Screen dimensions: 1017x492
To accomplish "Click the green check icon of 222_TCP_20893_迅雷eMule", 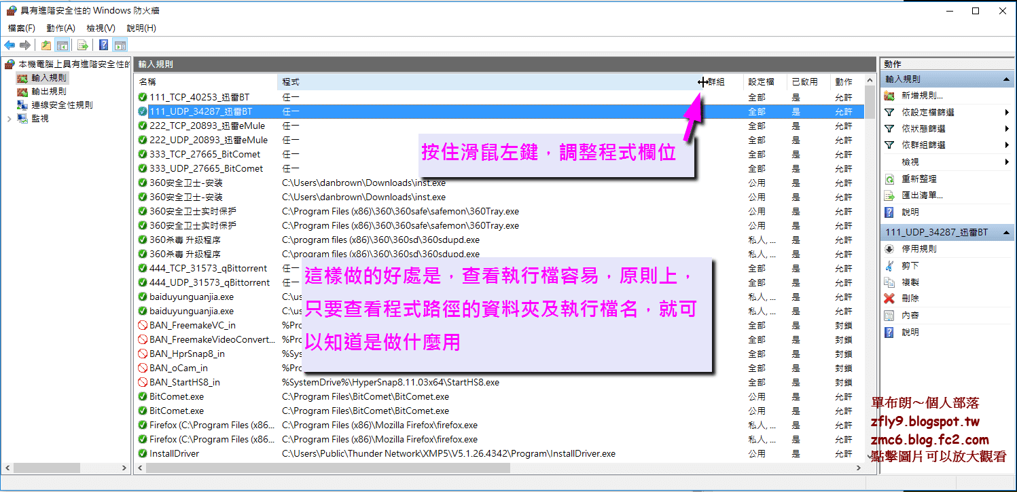I will (x=143, y=126).
